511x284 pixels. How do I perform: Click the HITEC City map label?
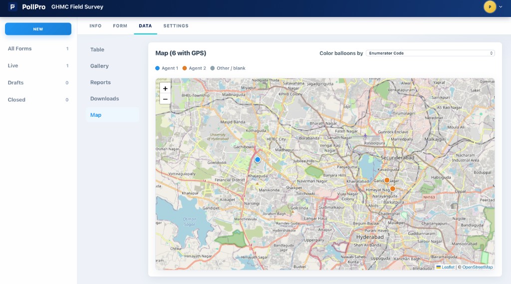pos(276,139)
